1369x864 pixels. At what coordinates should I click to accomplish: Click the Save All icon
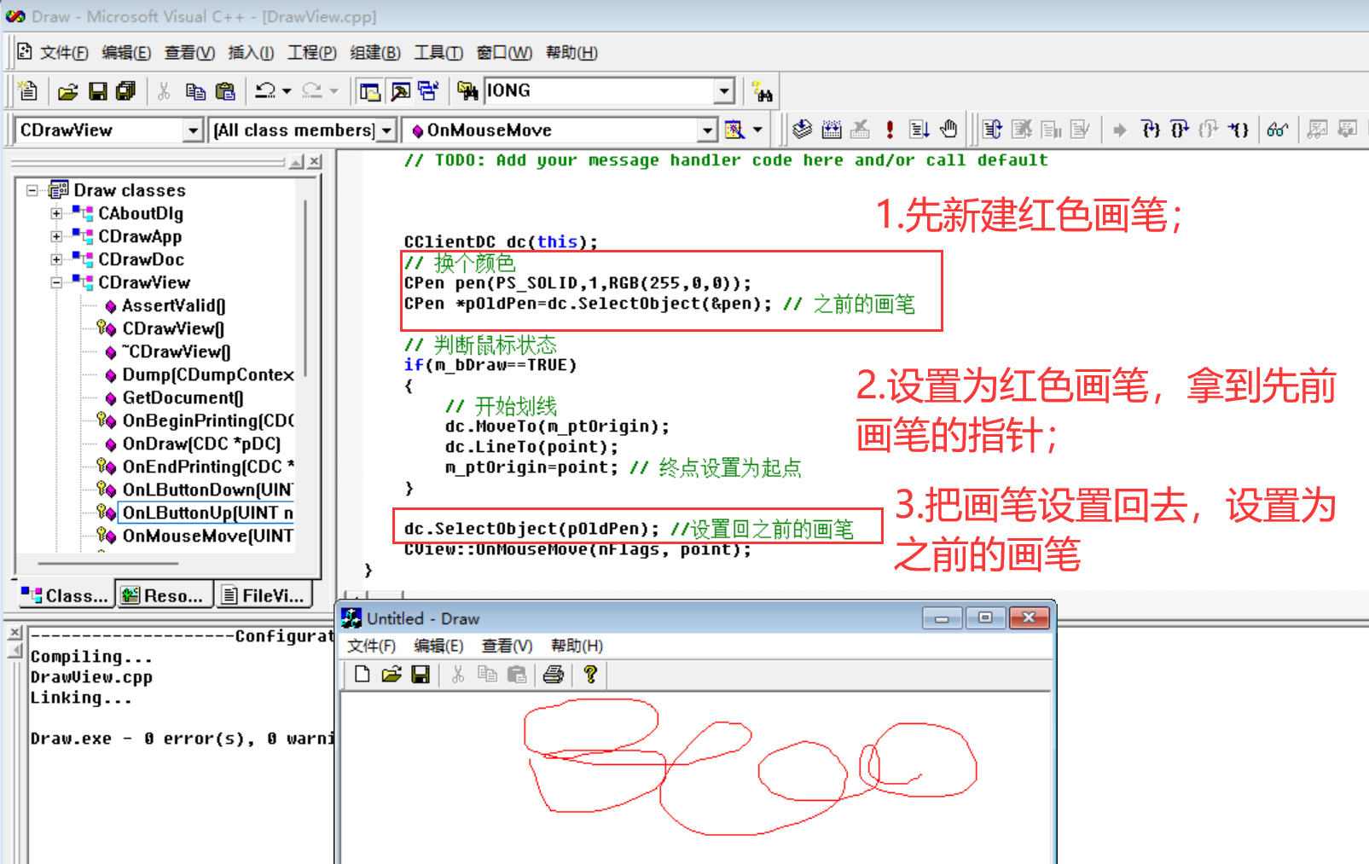coord(125,90)
